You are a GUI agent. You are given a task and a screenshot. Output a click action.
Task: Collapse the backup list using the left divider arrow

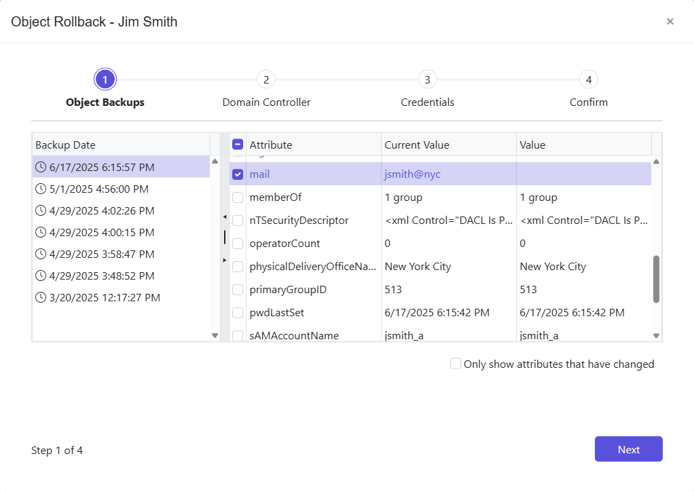225,217
